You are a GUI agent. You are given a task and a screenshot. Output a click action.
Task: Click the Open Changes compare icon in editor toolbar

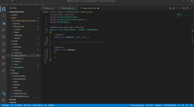[x=170, y=8]
